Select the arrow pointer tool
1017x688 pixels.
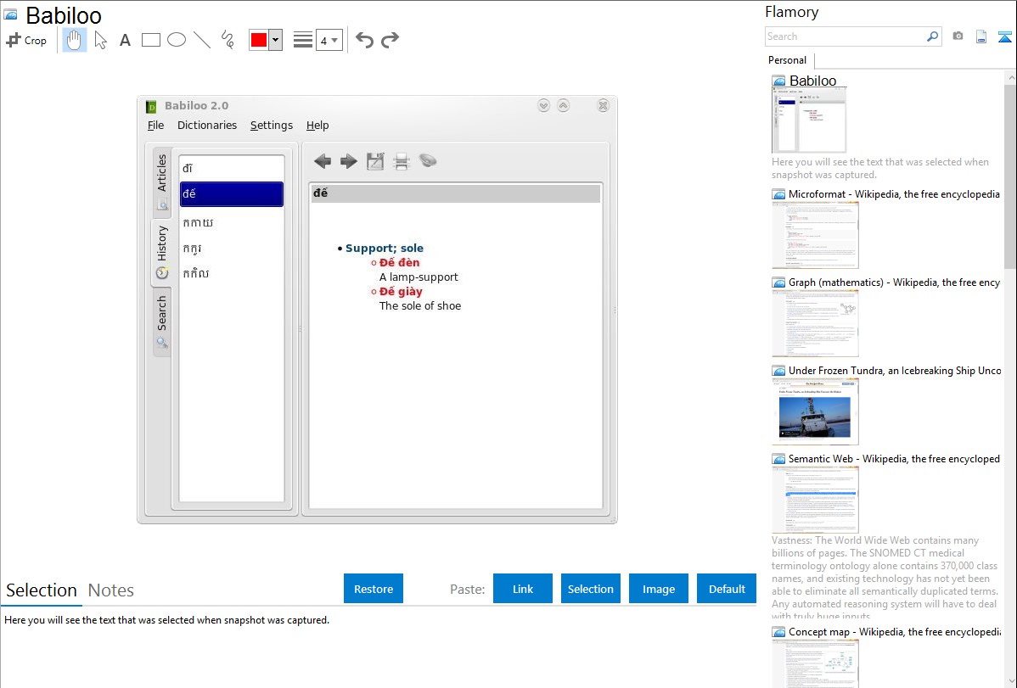[x=100, y=40]
